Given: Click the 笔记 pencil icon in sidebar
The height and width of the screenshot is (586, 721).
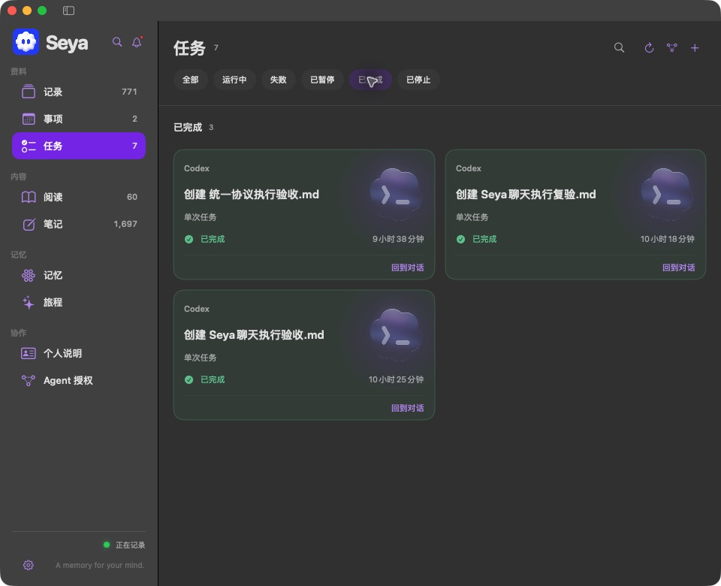Looking at the screenshot, I should click(x=29, y=224).
